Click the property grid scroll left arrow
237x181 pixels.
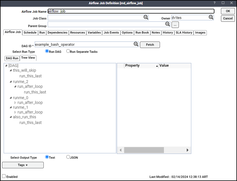(x=120, y=150)
